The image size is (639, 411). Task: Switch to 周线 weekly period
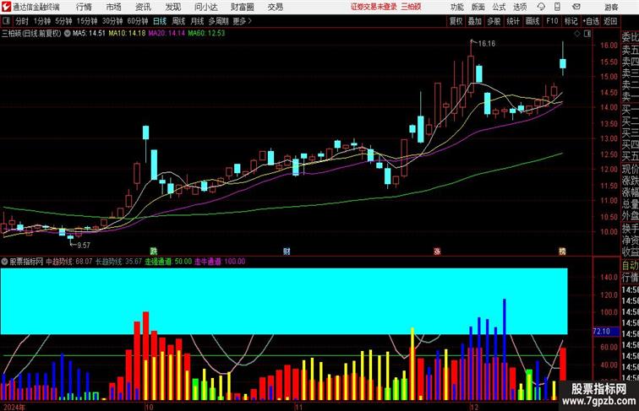point(178,21)
